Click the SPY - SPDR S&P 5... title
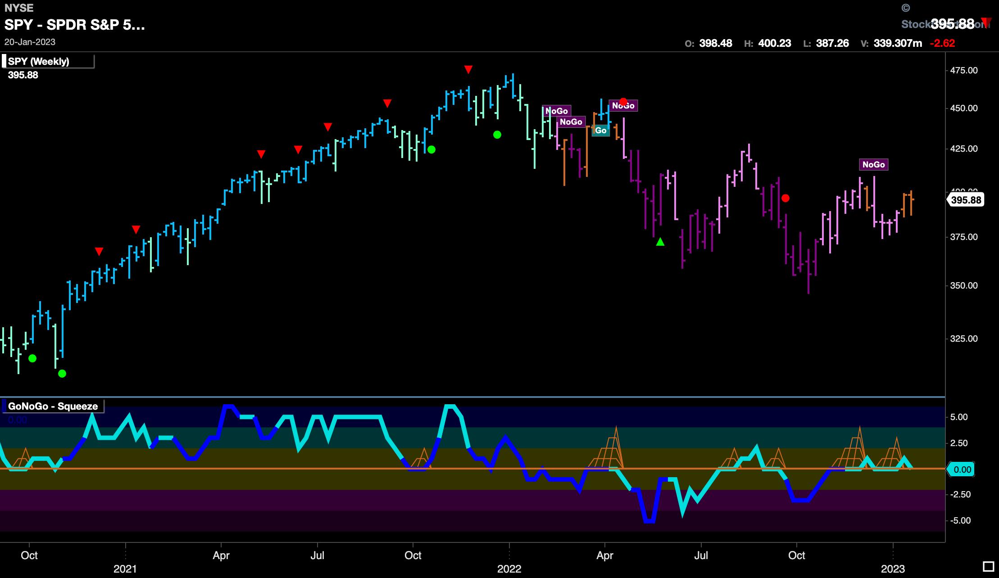The width and height of the screenshot is (999, 578). pyautogui.click(x=75, y=25)
